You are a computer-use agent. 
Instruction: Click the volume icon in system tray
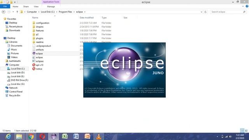coord(230,136)
